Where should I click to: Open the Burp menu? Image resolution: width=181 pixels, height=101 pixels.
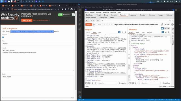[87, 12]
